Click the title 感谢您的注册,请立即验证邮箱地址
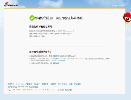 [x=60, y=18]
